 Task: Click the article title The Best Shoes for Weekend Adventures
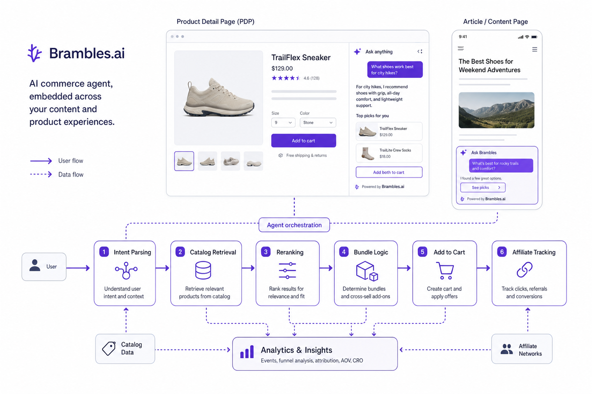(489, 66)
